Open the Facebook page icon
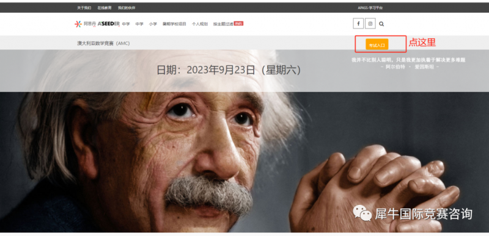The image size is (489, 236). click(358, 24)
